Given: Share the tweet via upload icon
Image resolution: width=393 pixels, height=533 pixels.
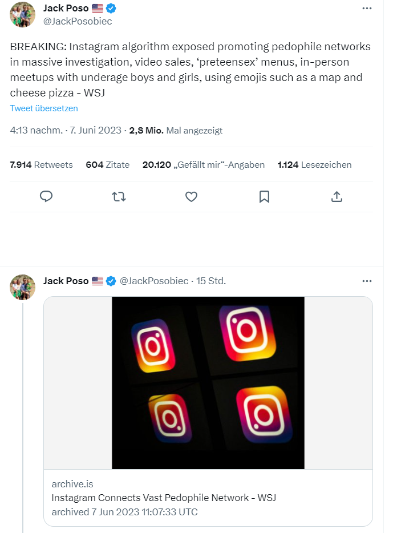Looking at the screenshot, I should (337, 197).
